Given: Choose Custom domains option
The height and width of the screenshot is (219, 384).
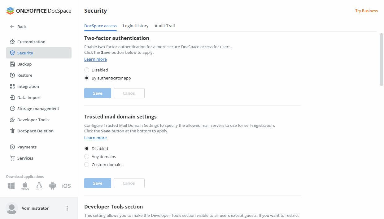Looking at the screenshot, I should 87,164.
